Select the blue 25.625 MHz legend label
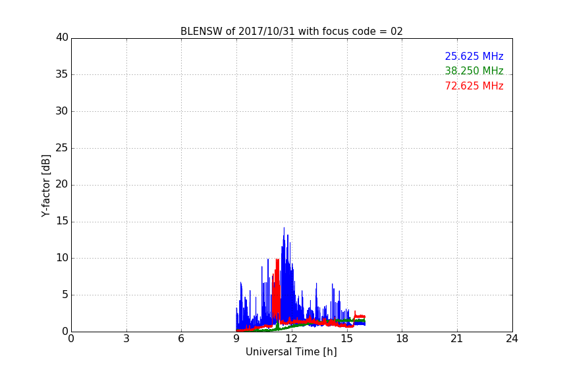The height and width of the screenshot is (379, 569). [474, 56]
